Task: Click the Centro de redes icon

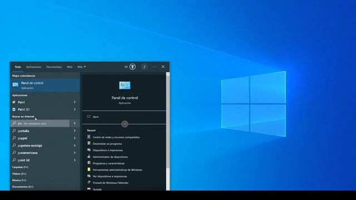Action: click(89, 137)
